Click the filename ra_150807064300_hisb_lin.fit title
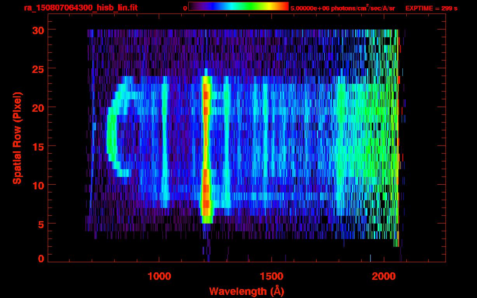 (80, 8)
